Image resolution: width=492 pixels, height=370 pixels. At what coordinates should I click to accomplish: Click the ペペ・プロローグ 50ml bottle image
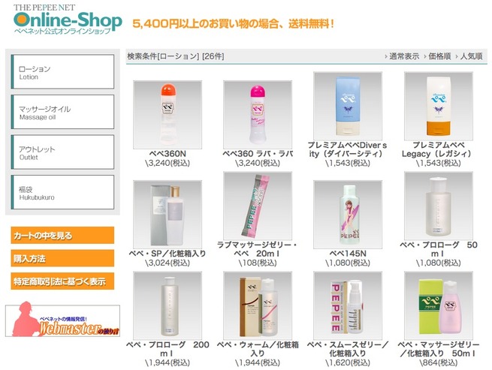coord(439,206)
